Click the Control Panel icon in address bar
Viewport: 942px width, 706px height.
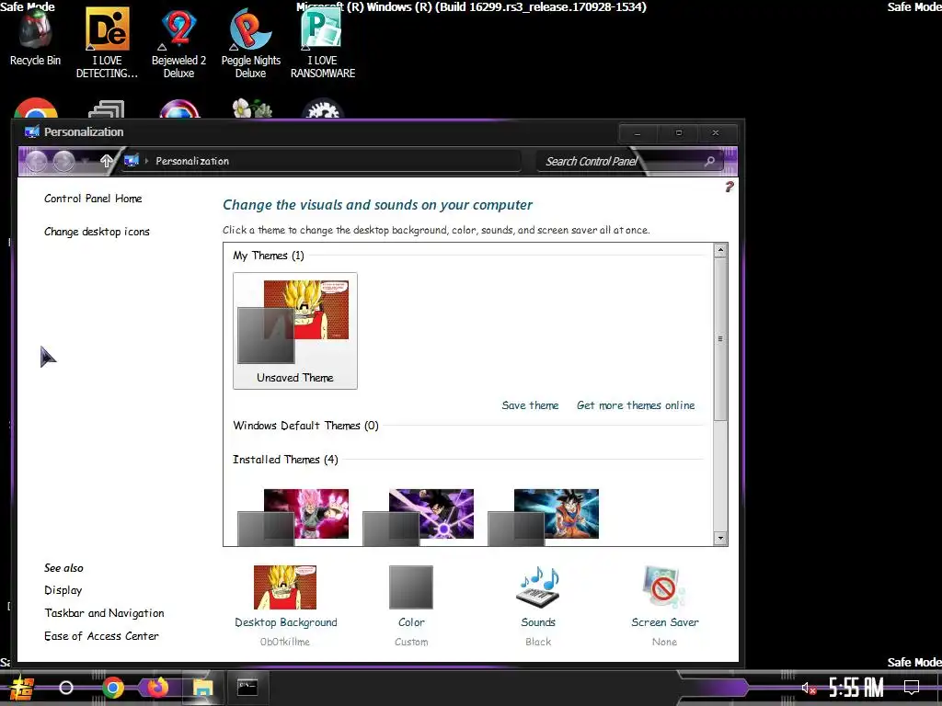tap(131, 160)
